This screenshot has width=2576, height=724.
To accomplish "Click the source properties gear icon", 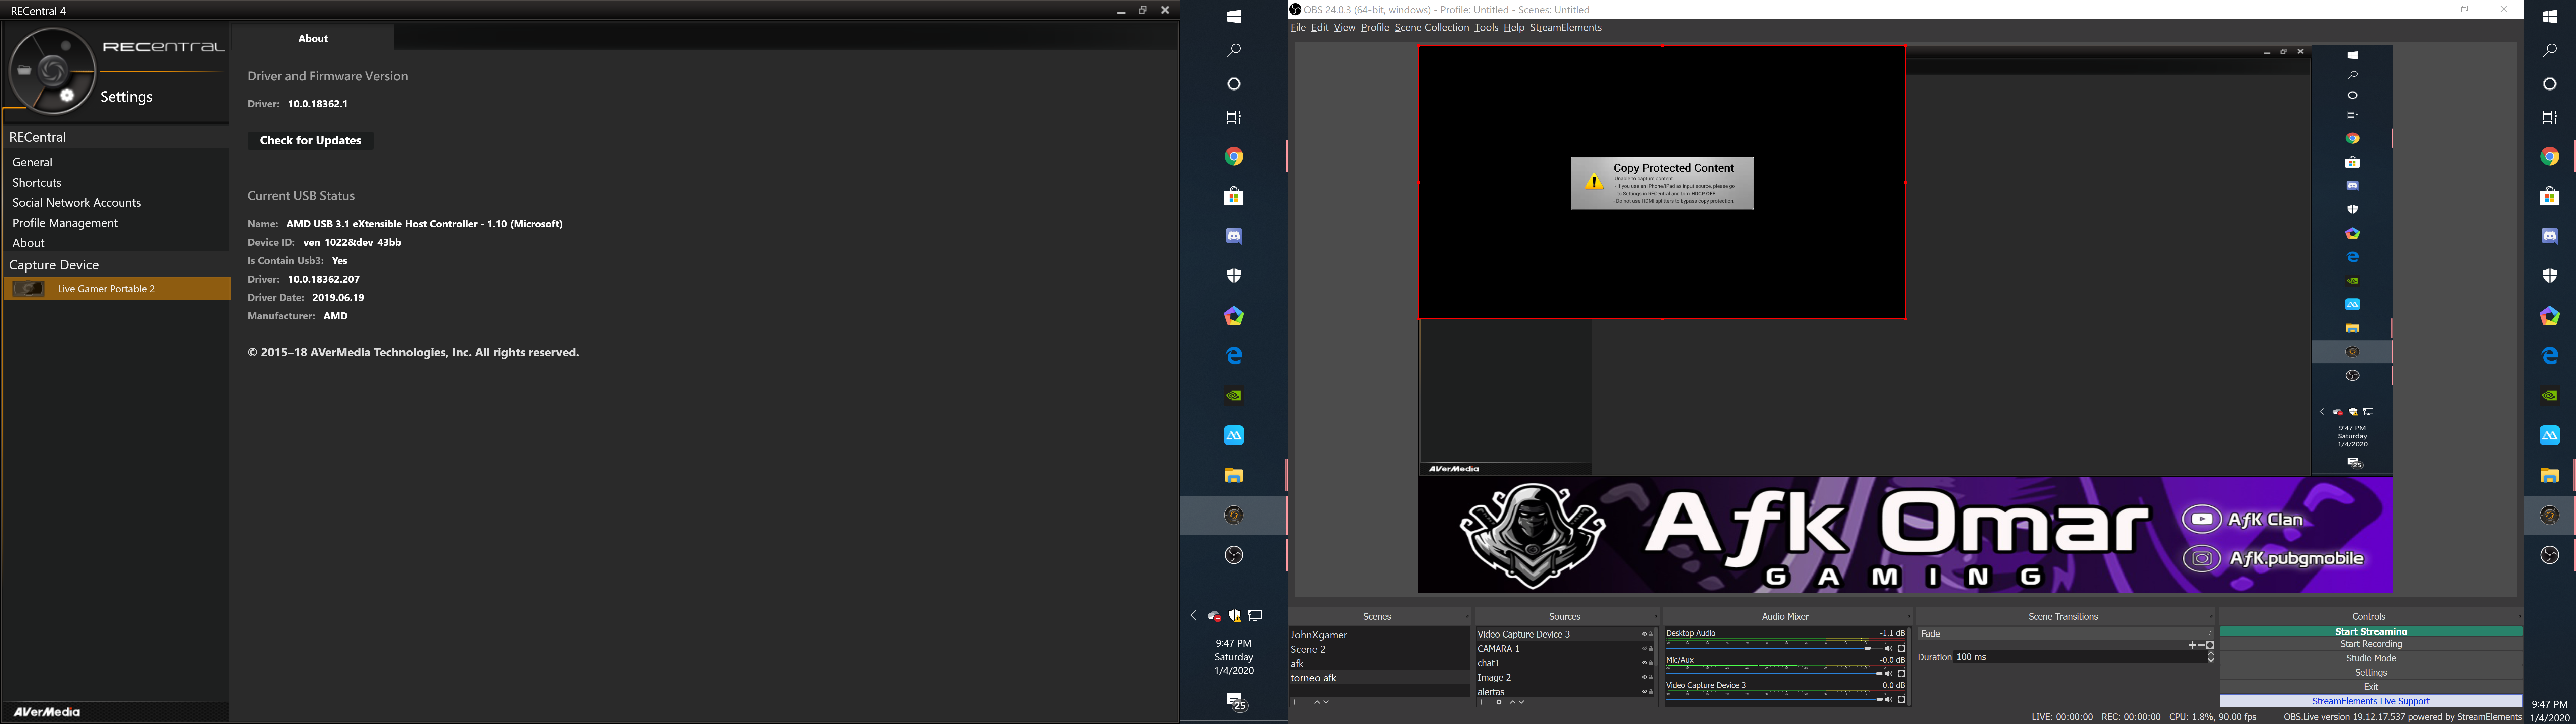I will coord(1499,702).
